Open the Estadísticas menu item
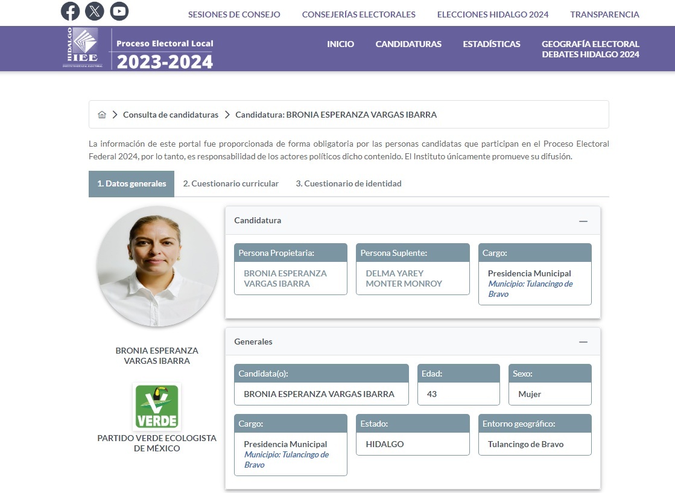 point(491,44)
